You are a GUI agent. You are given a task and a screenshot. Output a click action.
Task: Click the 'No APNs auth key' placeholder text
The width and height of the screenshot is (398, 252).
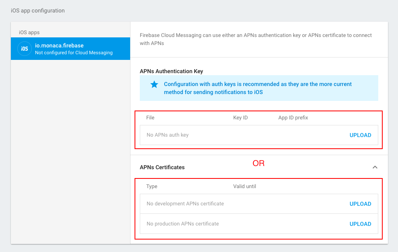168,135
